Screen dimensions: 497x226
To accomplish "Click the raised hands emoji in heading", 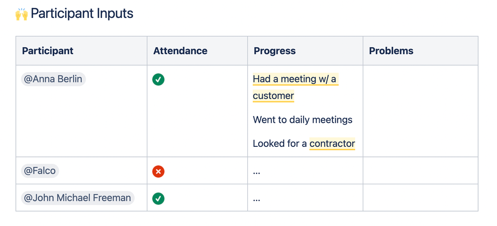I will (21, 14).
